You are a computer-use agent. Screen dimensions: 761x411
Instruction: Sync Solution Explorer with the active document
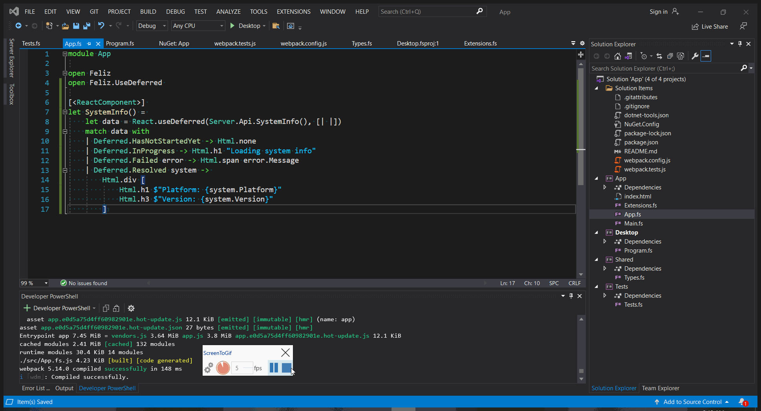(x=659, y=56)
